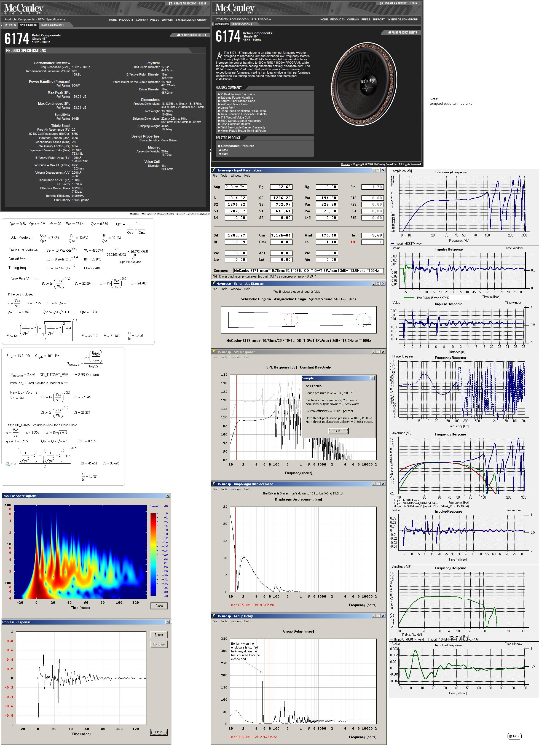Viewport: 539px width, 745px height.
Task: Maximize the Hornresp Diaphragm Displacement window
Action: click(378, 484)
